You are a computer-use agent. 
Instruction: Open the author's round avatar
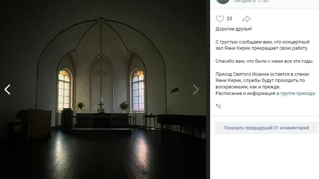223,1
